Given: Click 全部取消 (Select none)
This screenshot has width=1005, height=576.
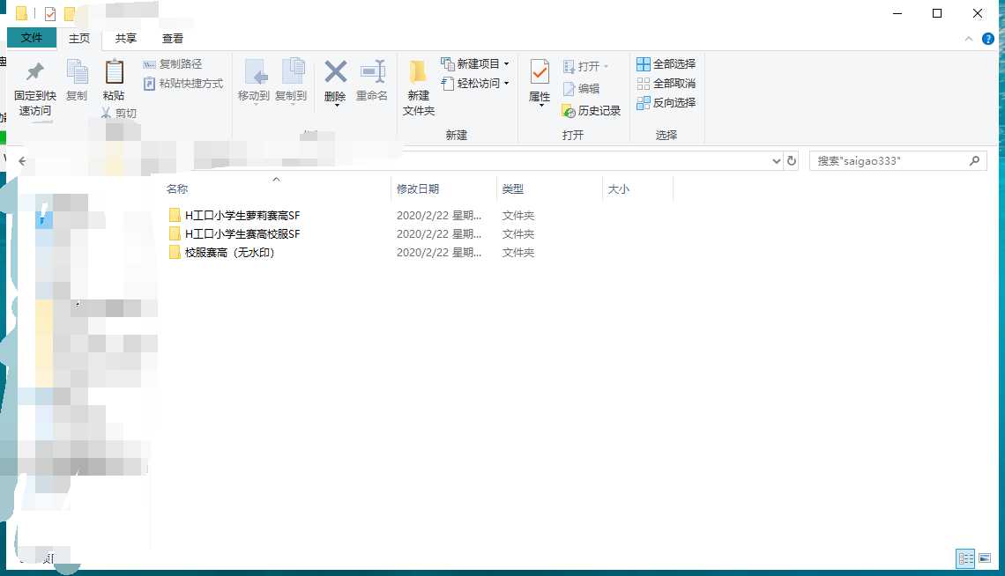Looking at the screenshot, I should tap(666, 83).
